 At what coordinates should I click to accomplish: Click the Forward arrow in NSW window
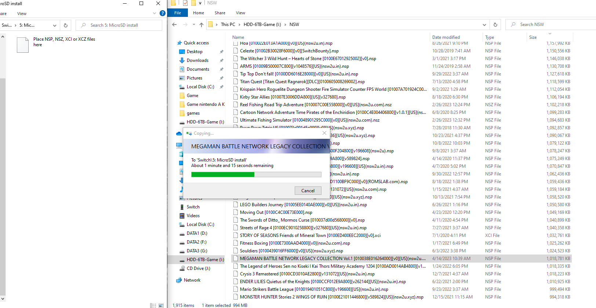pos(185,25)
